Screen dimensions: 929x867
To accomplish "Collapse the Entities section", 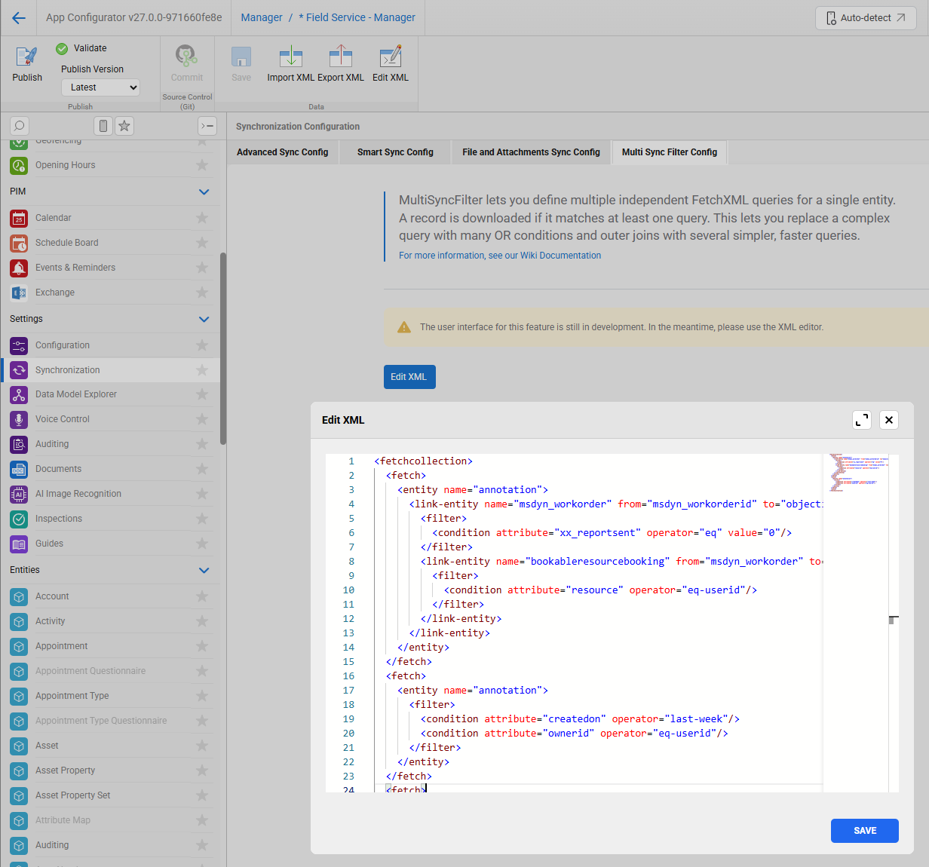I will click(x=204, y=570).
